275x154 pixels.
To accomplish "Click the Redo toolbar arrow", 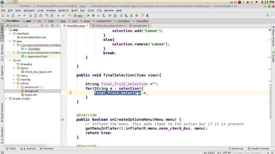I will click(24, 15).
